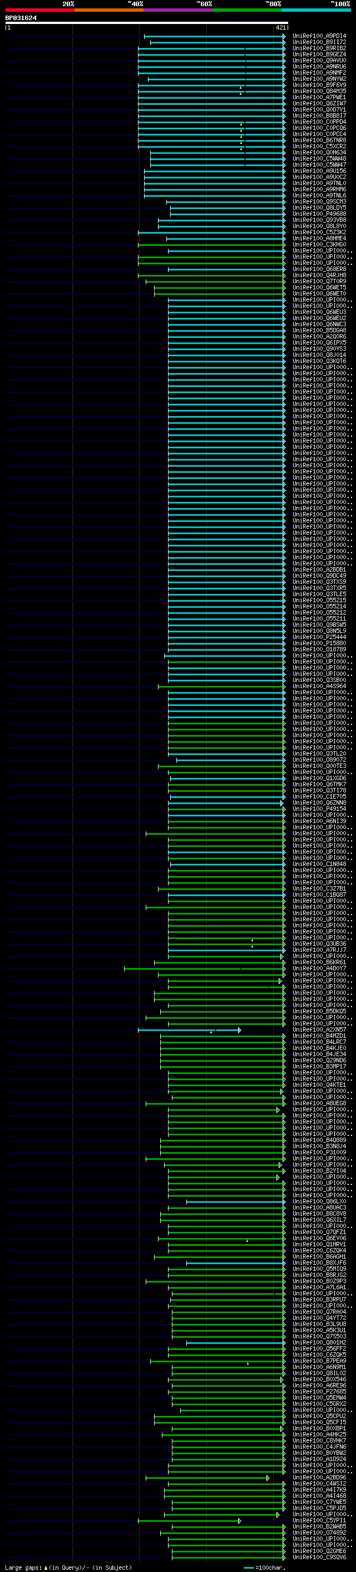Choose the UniRef100_A7PWE1 hit

pos(319,97)
